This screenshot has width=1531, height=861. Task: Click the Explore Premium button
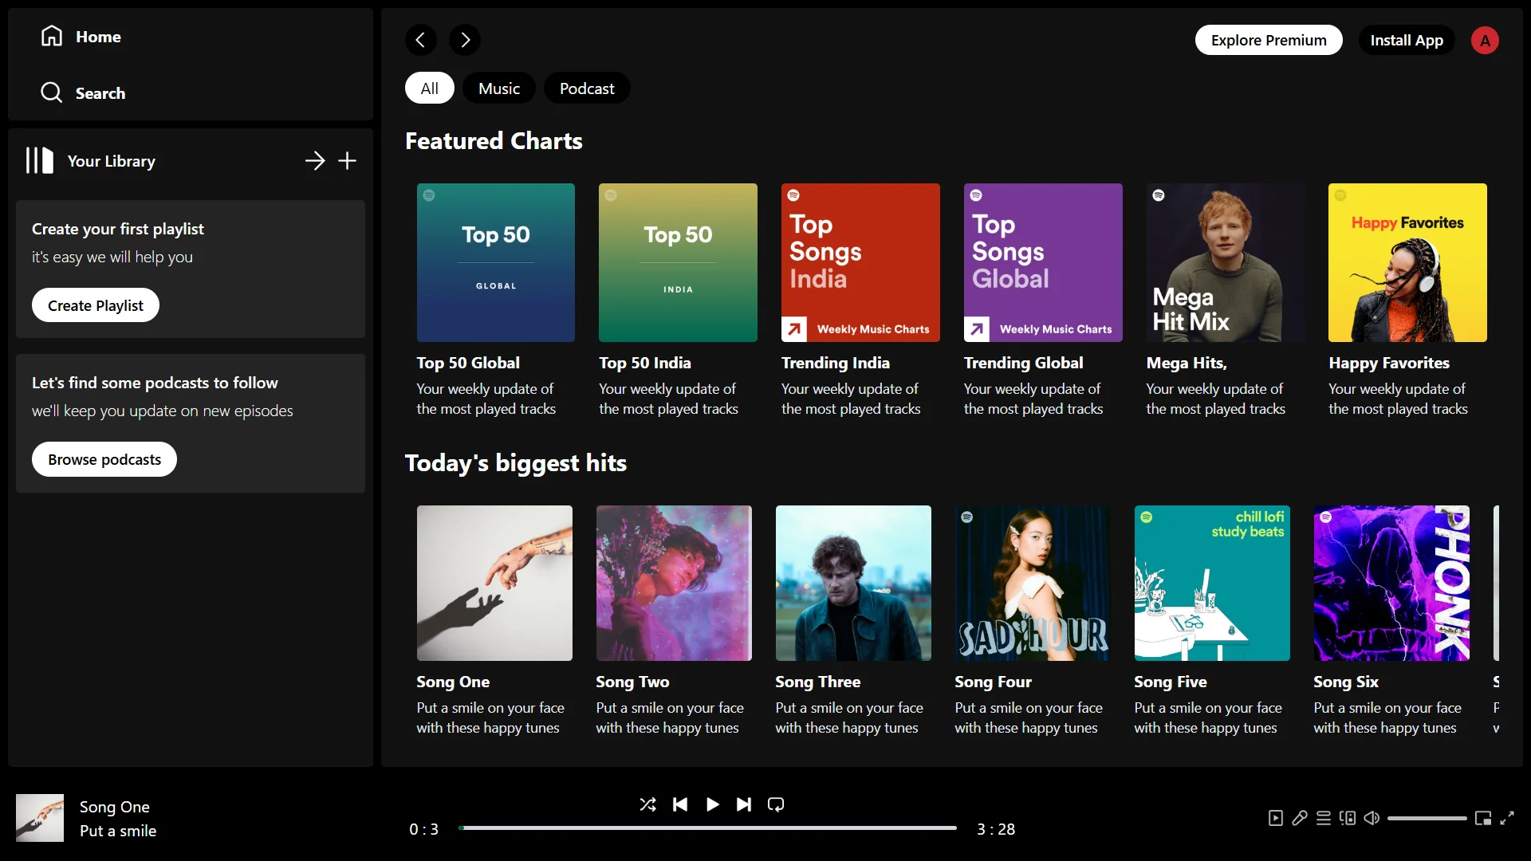pos(1269,41)
